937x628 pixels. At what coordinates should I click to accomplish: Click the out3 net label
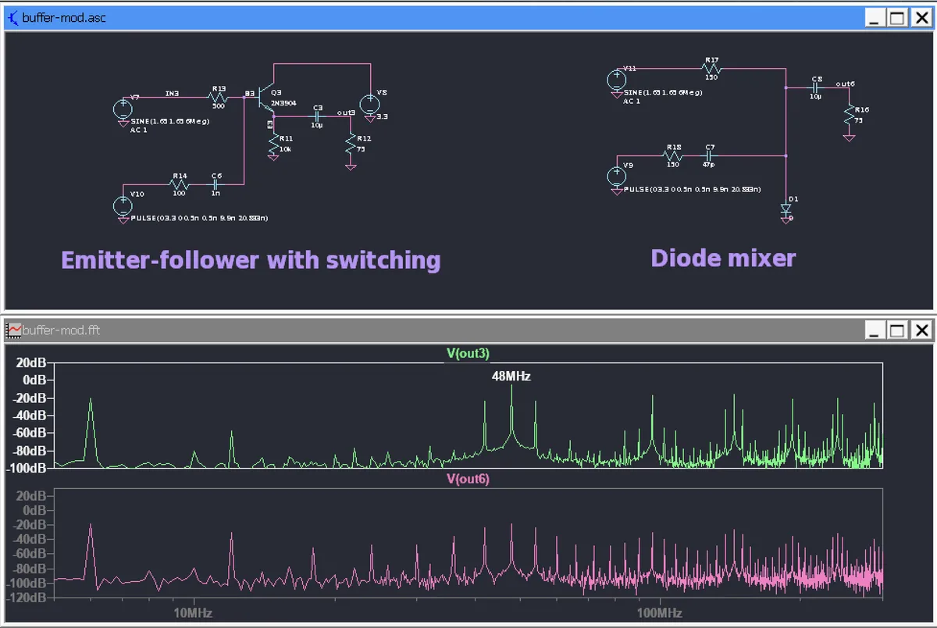347,112
